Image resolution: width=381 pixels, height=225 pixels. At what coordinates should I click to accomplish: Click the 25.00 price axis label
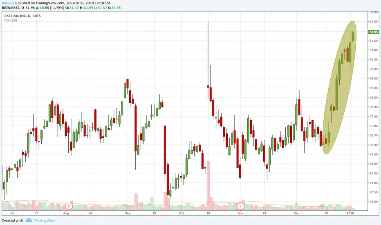(x=374, y=164)
